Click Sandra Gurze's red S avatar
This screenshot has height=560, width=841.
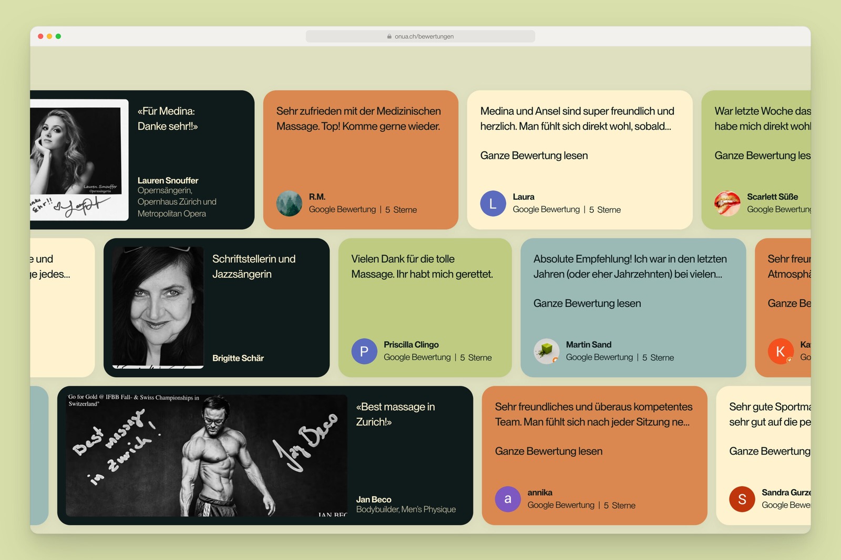click(742, 499)
